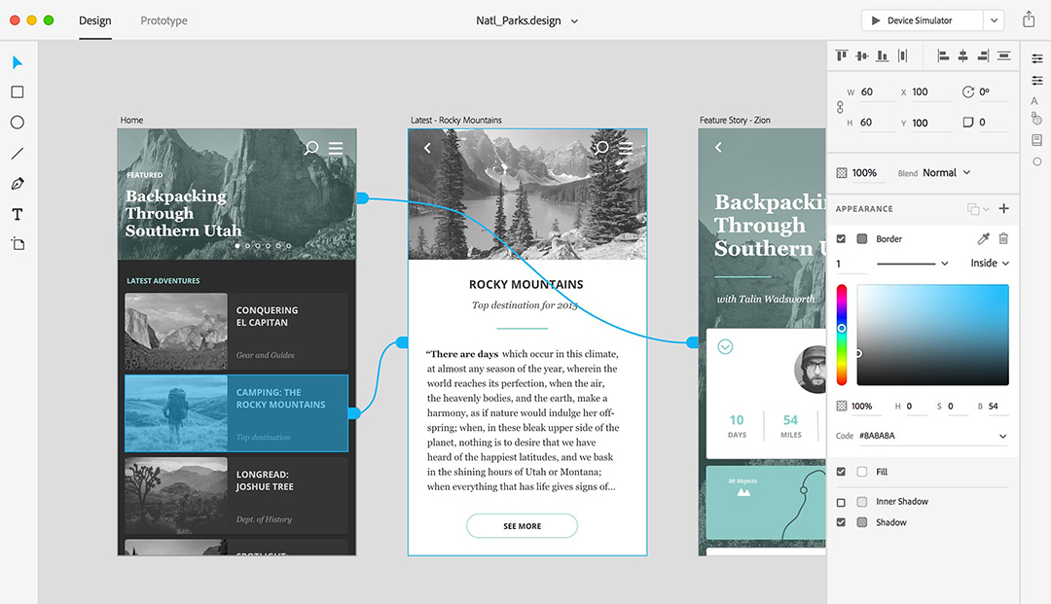
Task: Click the rotation angle icon
Action: coord(968,91)
